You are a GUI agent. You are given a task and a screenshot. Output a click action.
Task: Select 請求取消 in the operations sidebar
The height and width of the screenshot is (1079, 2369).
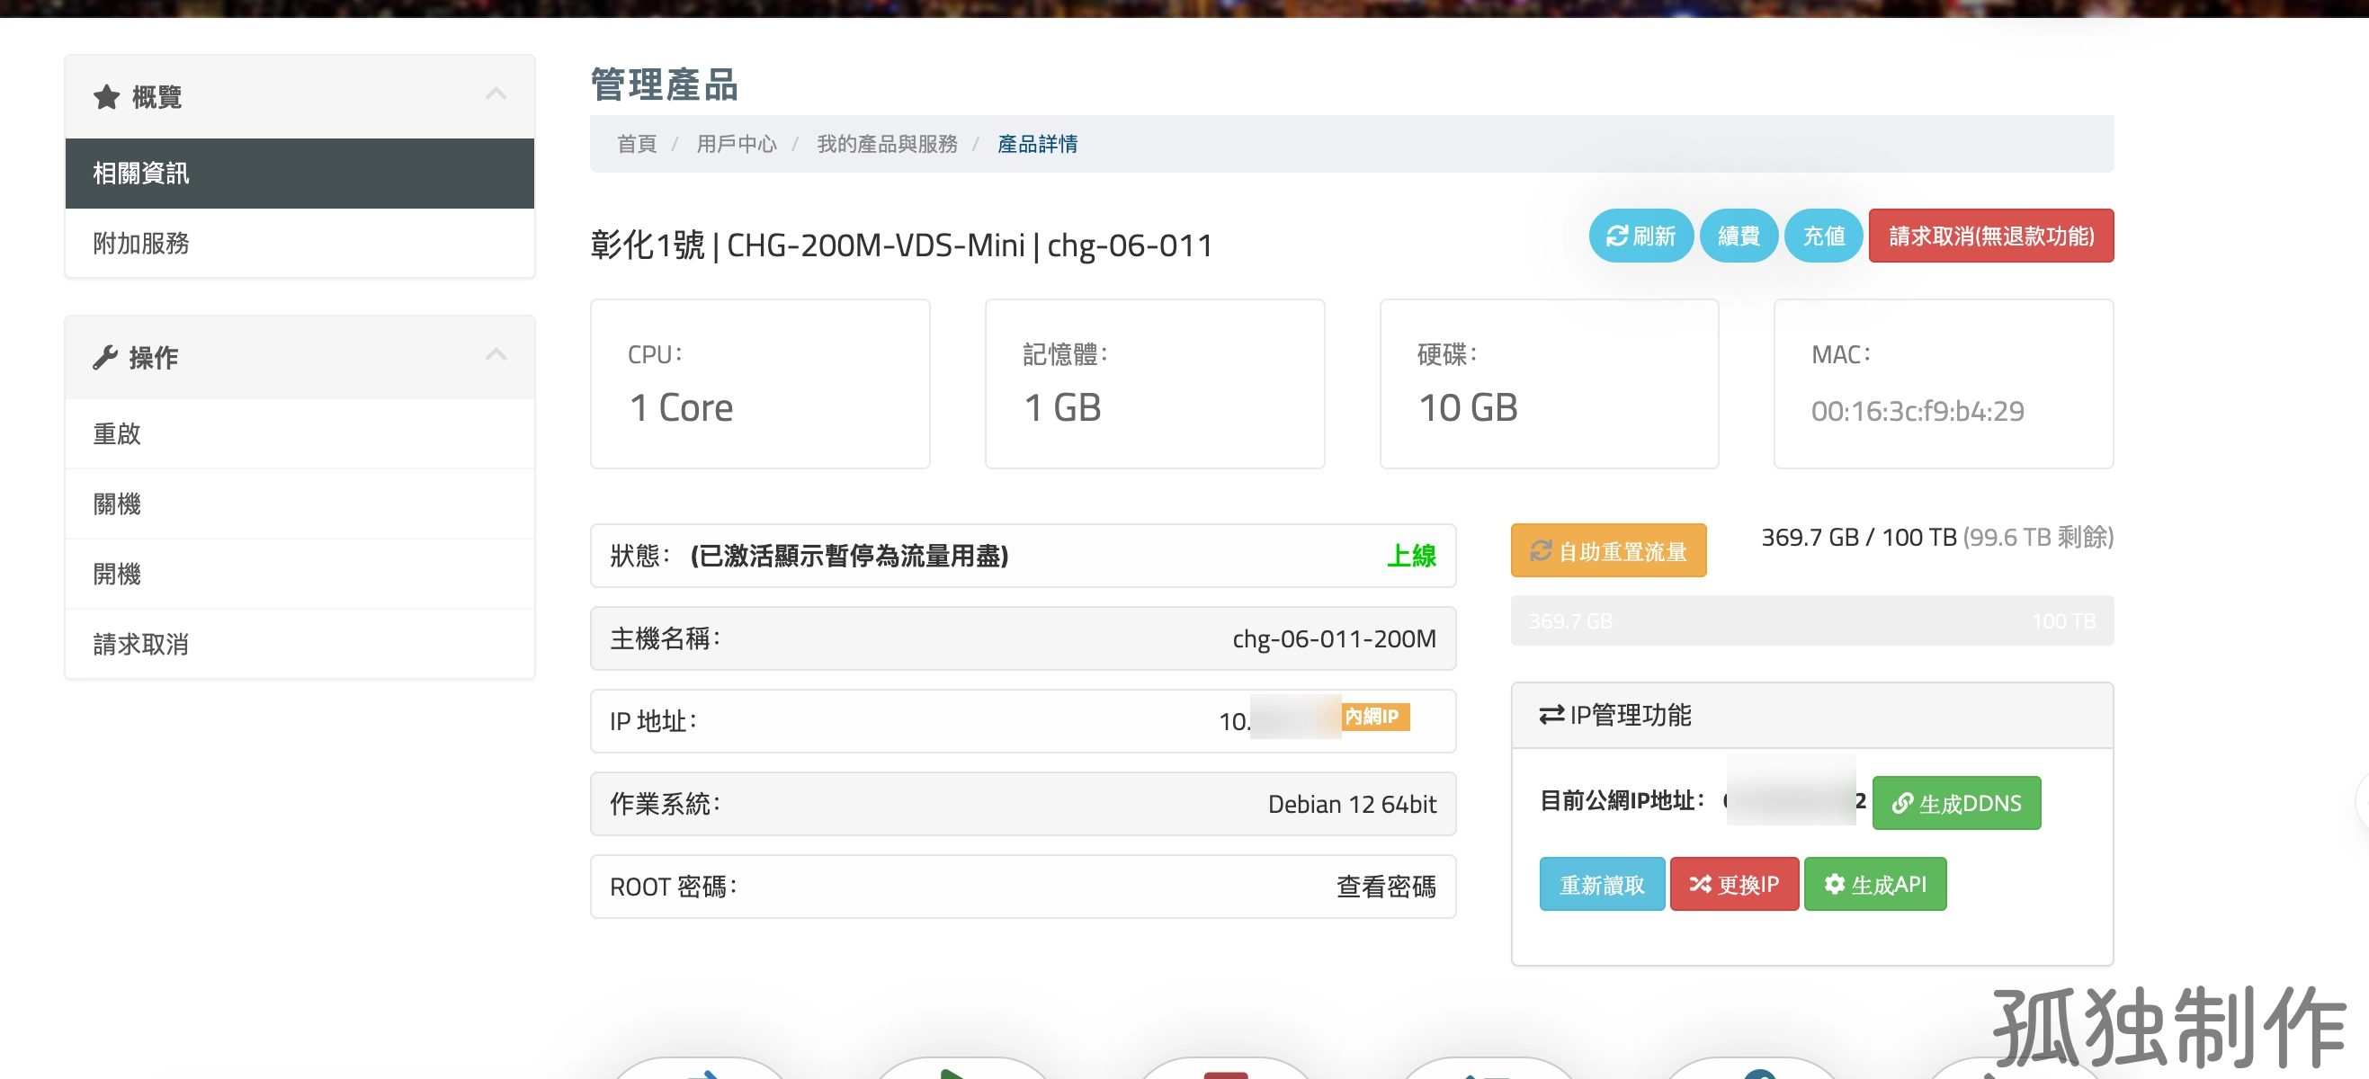tap(299, 645)
